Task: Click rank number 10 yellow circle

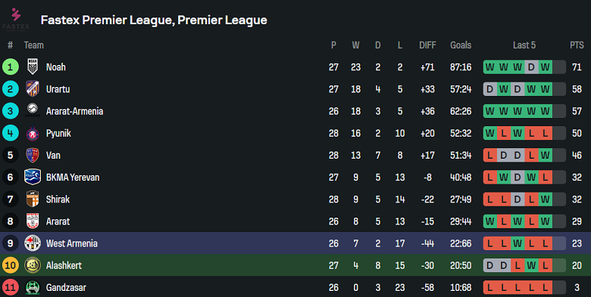Action: pyautogui.click(x=10, y=265)
